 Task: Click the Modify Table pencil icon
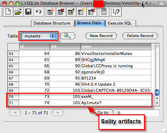pos(71,12)
